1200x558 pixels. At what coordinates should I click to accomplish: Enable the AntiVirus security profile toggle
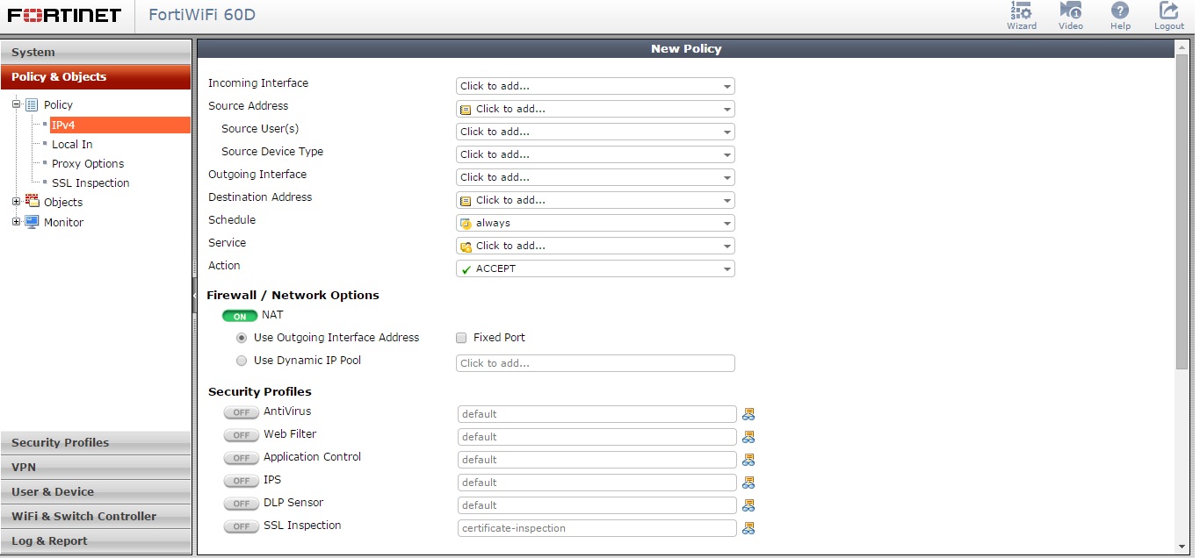click(241, 412)
